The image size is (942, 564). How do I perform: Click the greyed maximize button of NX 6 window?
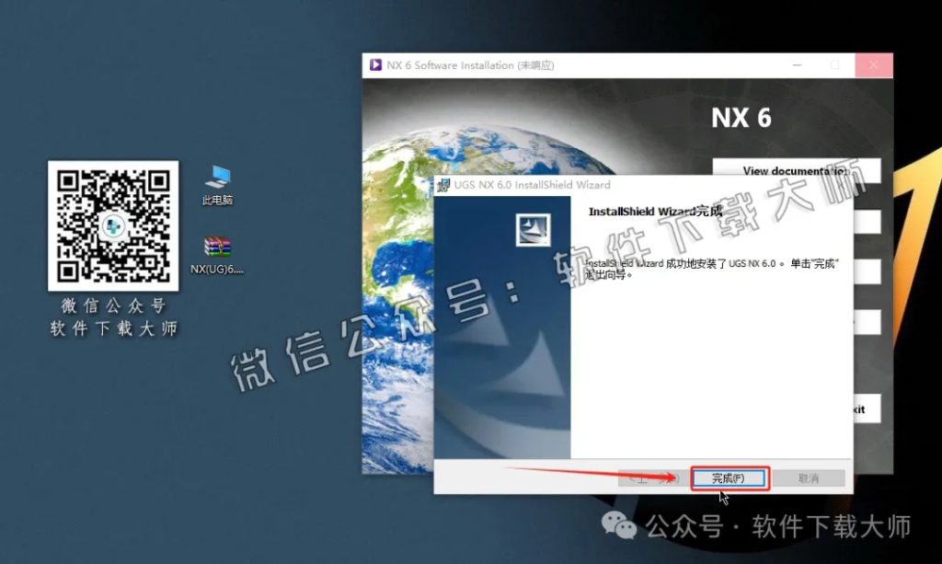coord(835,65)
